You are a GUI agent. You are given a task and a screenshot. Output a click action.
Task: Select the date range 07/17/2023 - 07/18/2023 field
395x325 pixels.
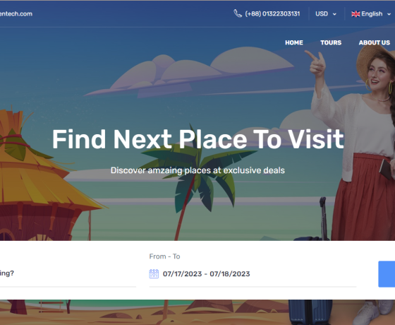point(253,274)
